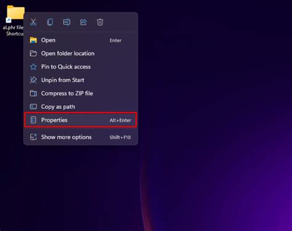Select Compress to ZIP file

tap(81, 94)
